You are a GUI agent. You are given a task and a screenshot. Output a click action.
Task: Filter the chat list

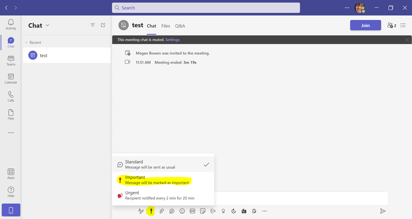coord(93,25)
